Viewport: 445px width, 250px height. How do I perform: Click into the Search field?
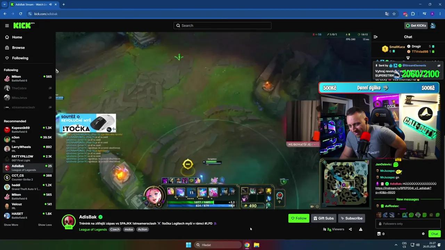(222, 25)
